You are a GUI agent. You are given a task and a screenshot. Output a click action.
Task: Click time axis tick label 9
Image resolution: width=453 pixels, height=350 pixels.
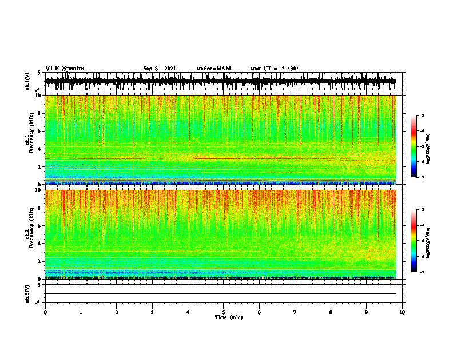coord(366,312)
